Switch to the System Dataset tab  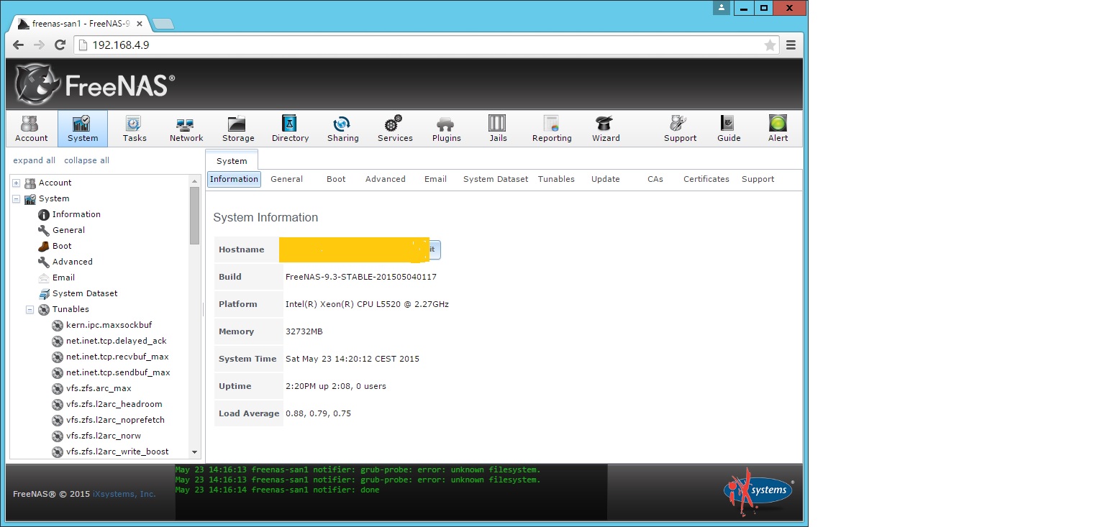pyautogui.click(x=496, y=179)
